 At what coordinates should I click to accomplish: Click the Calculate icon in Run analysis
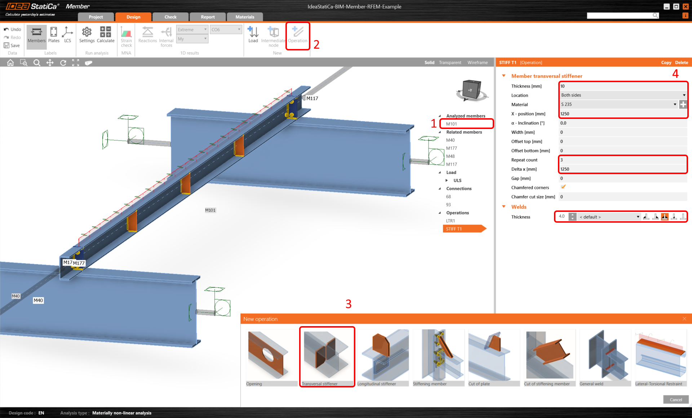(105, 32)
